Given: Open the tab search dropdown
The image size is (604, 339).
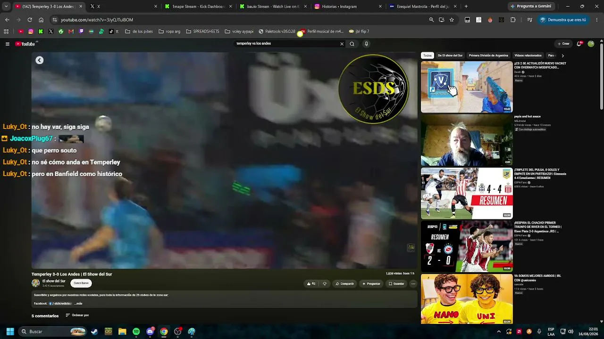Looking at the screenshot, I should pyautogui.click(x=6, y=7).
